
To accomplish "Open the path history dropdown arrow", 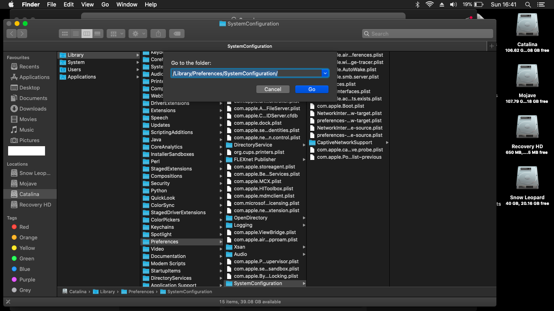I will click(x=325, y=73).
